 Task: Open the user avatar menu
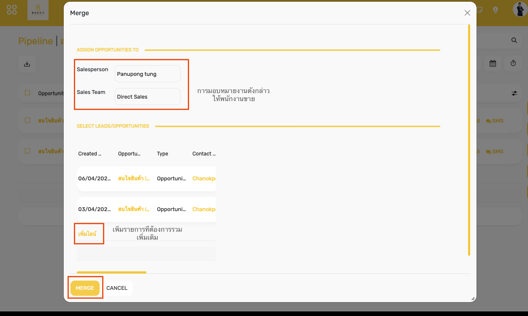point(520,9)
